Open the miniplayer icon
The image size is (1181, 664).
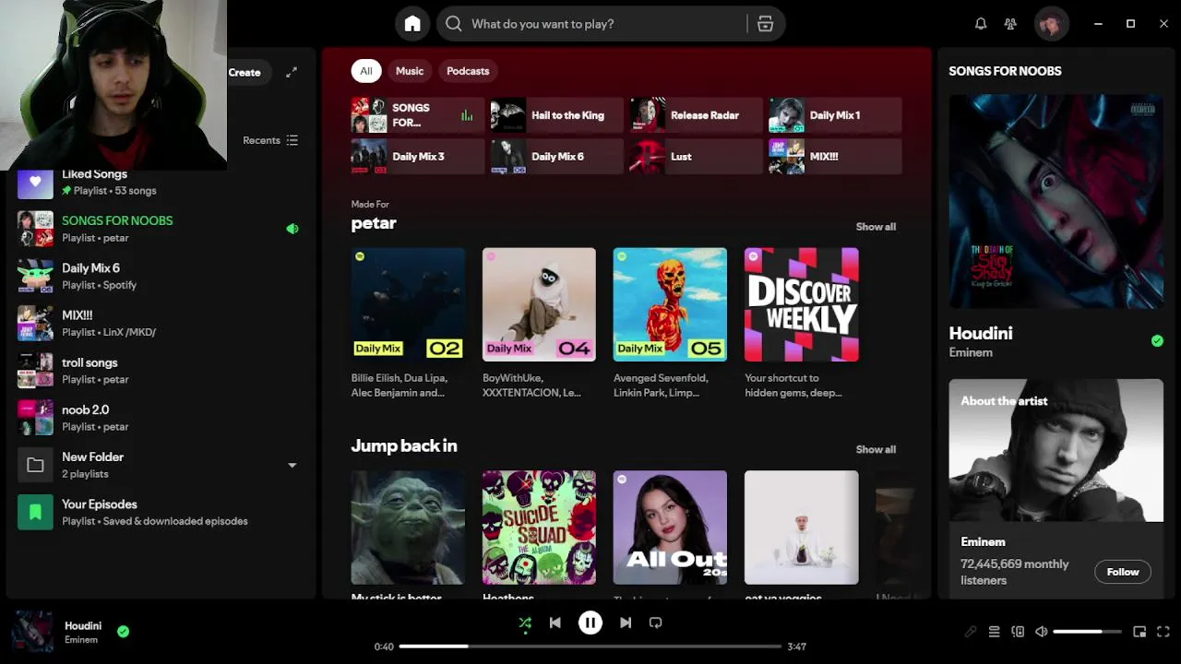[1139, 632]
